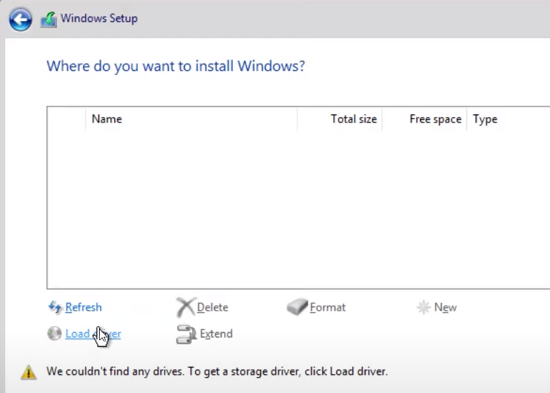The width and height of the screenshot is (550, 393).
Task: Choose the Delete partition option
Action: pyautogui.click(x=213, y=307)
